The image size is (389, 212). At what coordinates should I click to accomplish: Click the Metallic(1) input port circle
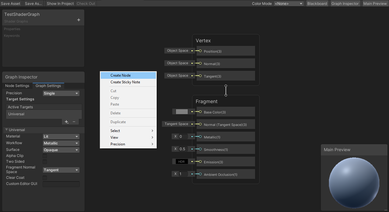pos(200,137)
